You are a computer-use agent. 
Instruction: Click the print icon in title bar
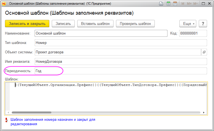pos(161,4)
